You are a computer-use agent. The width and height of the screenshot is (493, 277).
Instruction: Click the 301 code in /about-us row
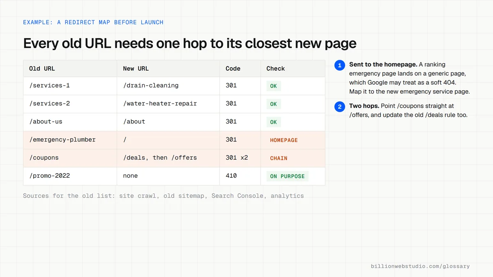pos(240,122)
